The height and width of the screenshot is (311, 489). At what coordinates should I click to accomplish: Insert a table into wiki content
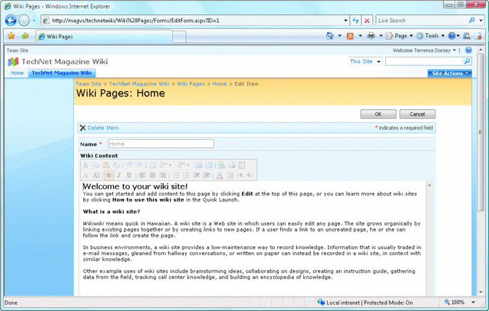[x=153, y=165]
